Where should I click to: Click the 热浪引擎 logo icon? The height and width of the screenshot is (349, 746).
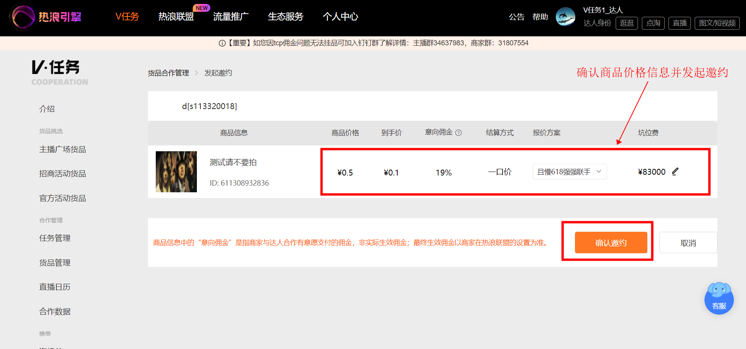23,17
